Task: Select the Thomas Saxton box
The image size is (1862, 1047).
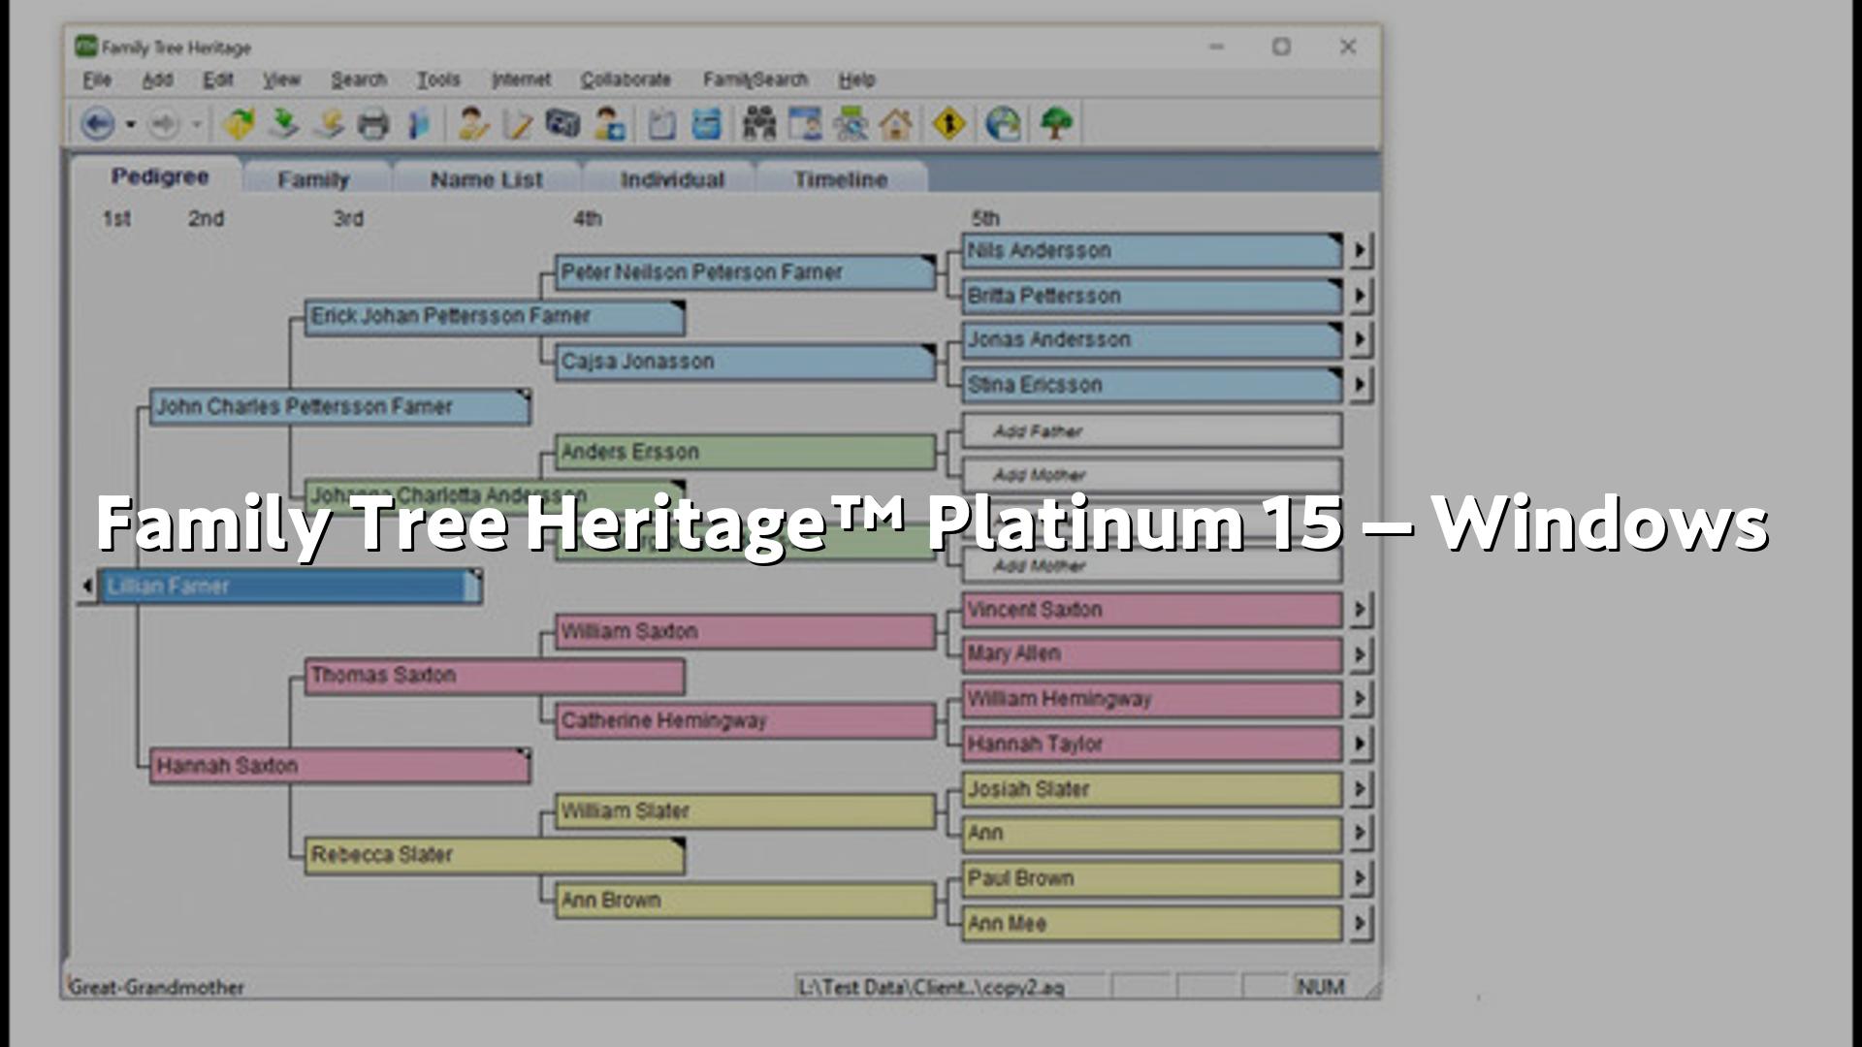Action: tap(495, 676)
